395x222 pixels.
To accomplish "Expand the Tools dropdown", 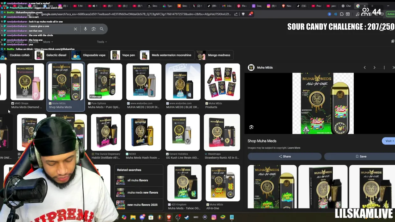I will coord(102,42).
